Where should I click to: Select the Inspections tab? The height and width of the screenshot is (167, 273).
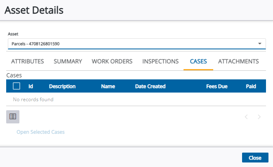(160, 61)
